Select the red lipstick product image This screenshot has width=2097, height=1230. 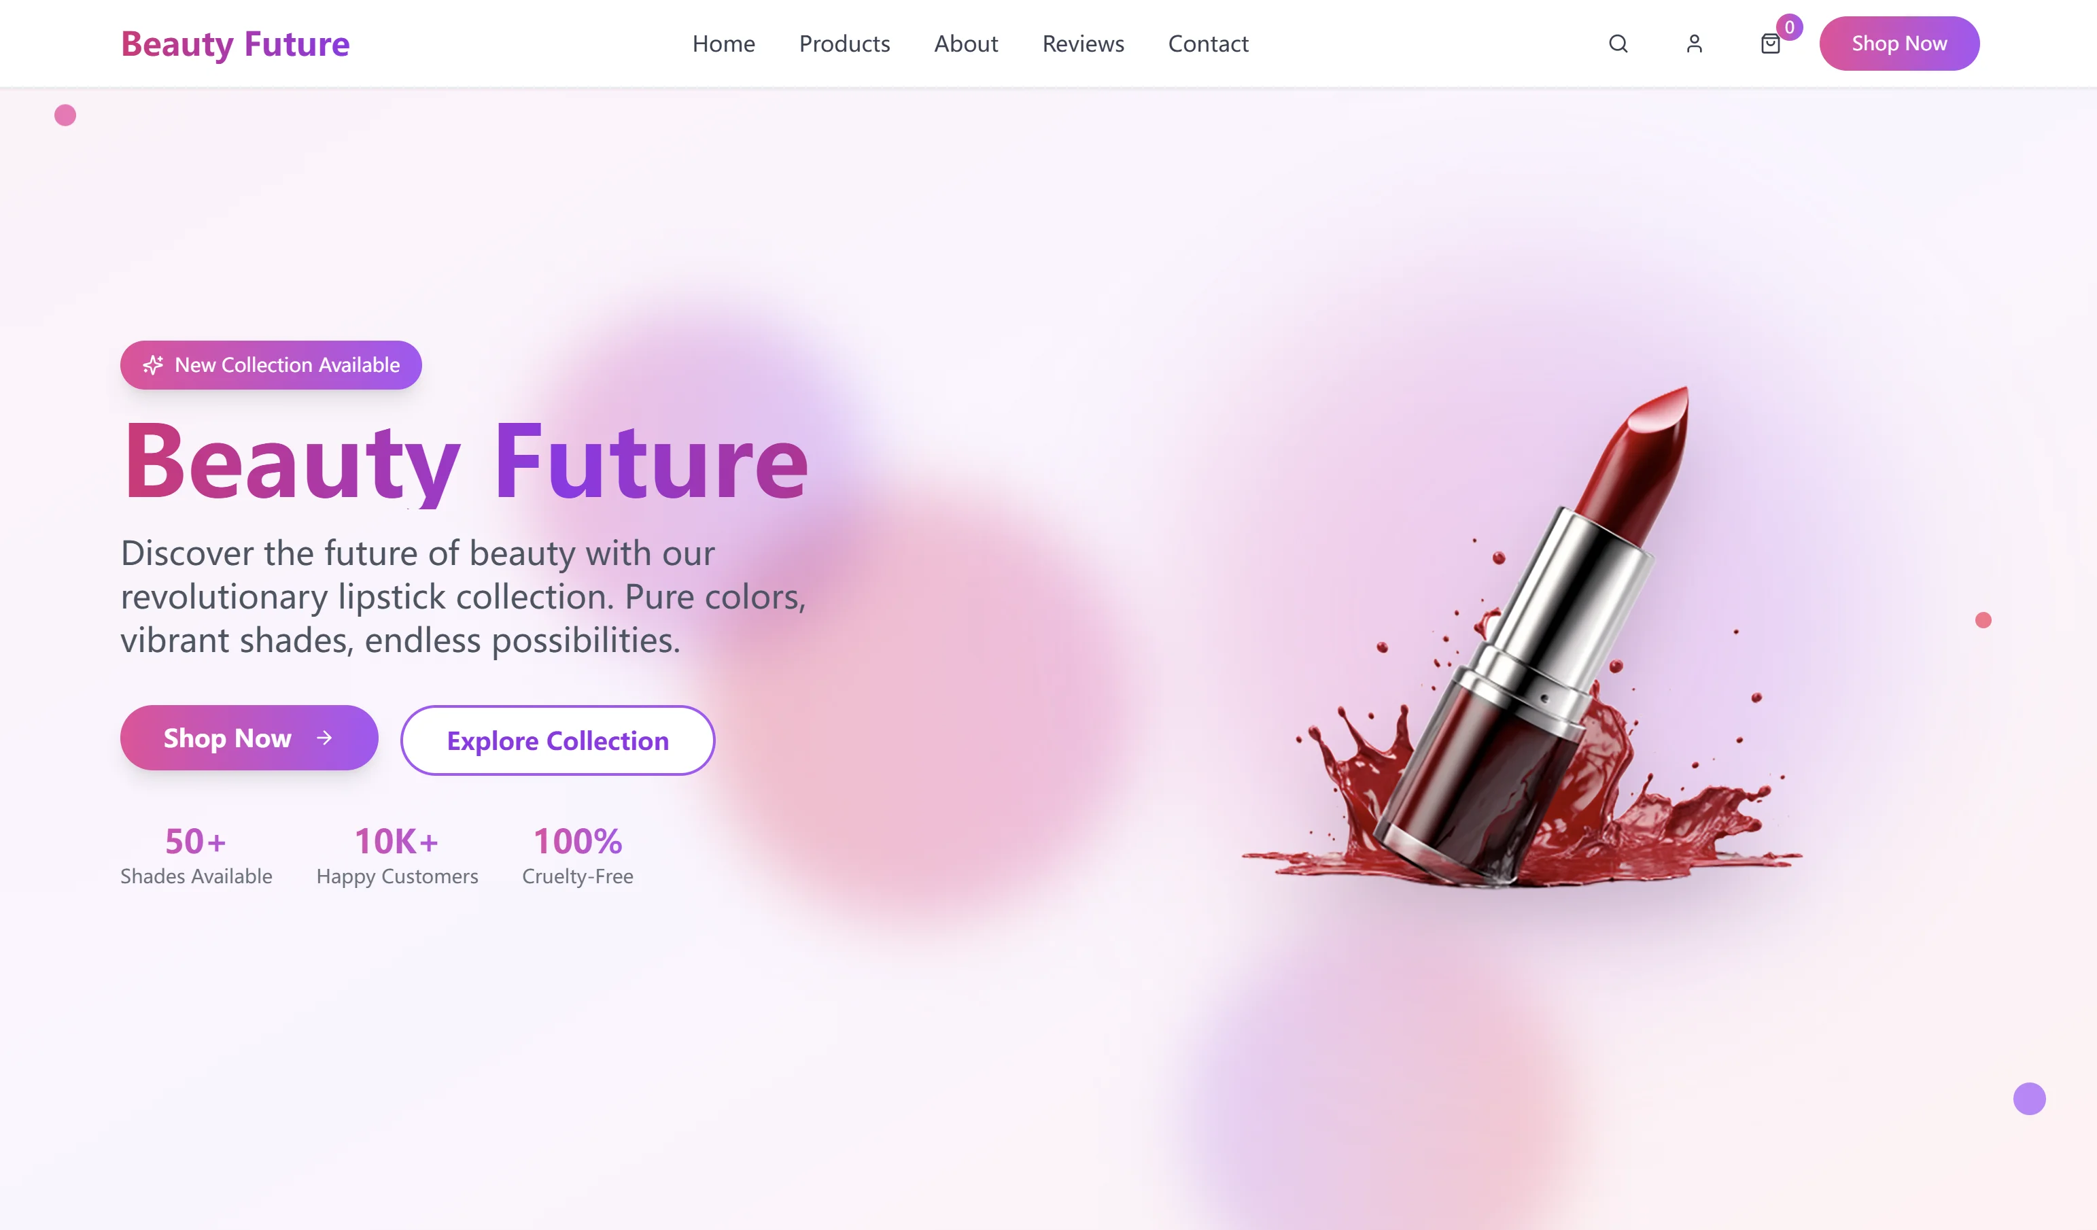(x=1523, y=636)
